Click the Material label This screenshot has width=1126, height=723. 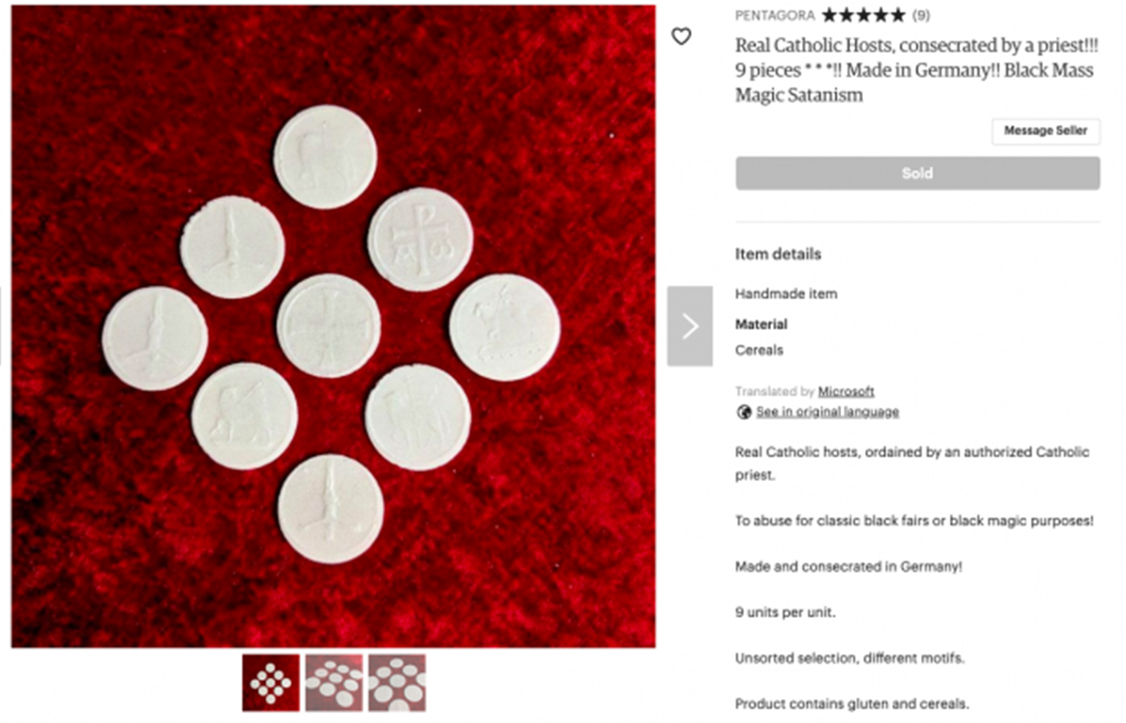(761, 325)
